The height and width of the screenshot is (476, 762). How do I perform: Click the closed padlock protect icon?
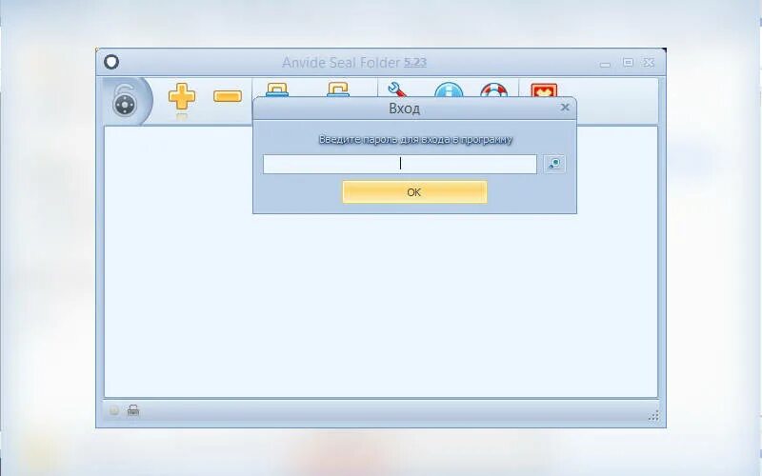pos(277,90)
